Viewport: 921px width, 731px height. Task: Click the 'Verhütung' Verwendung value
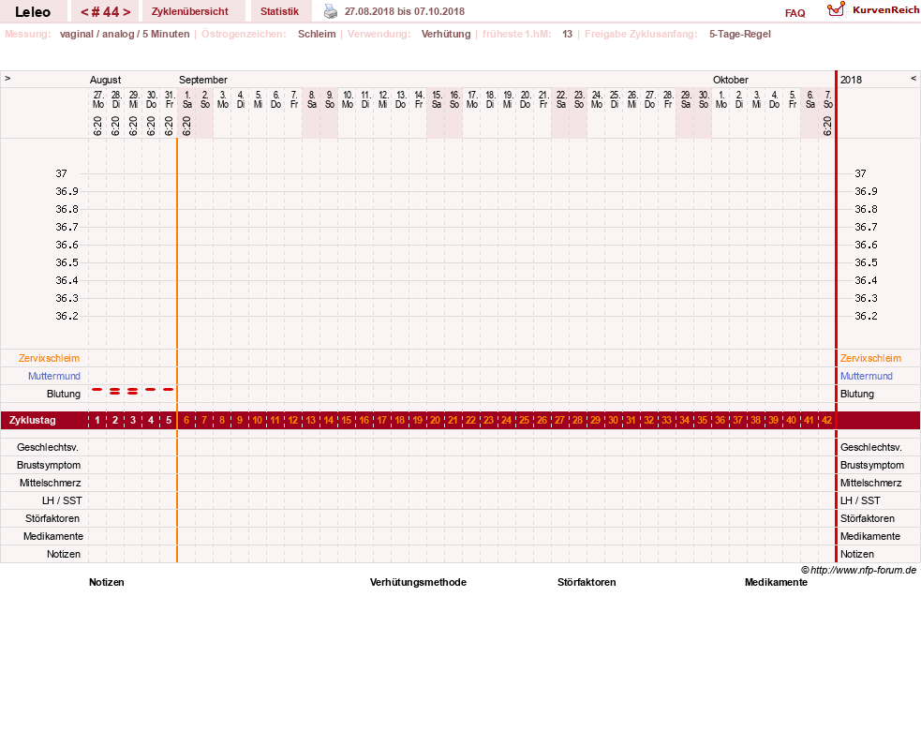pyautogui.click(x=446, y=34)
